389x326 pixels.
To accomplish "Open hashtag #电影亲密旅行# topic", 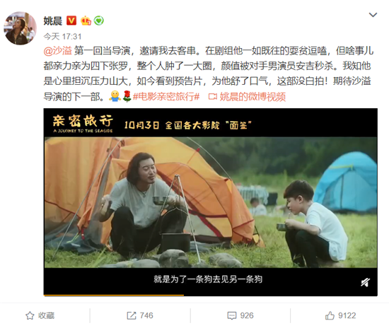I will pyautogui.click(x=166, y=96).
